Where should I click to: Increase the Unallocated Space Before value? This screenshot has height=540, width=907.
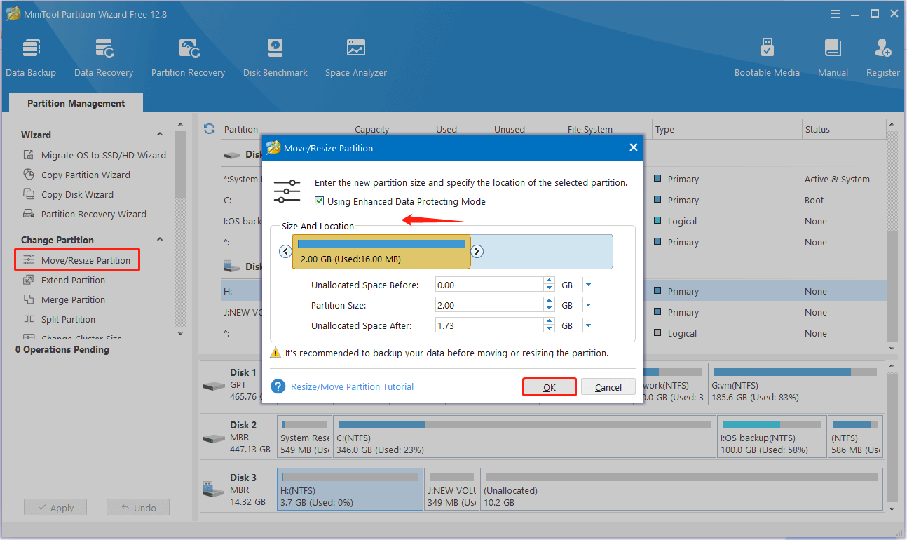549,281
